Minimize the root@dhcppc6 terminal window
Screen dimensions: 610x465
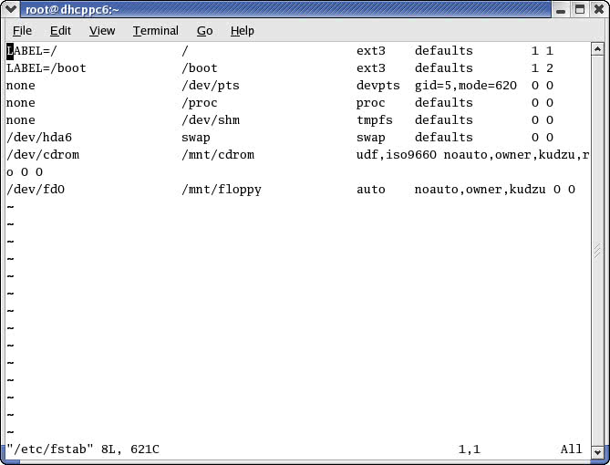click(x=561, y=9)
